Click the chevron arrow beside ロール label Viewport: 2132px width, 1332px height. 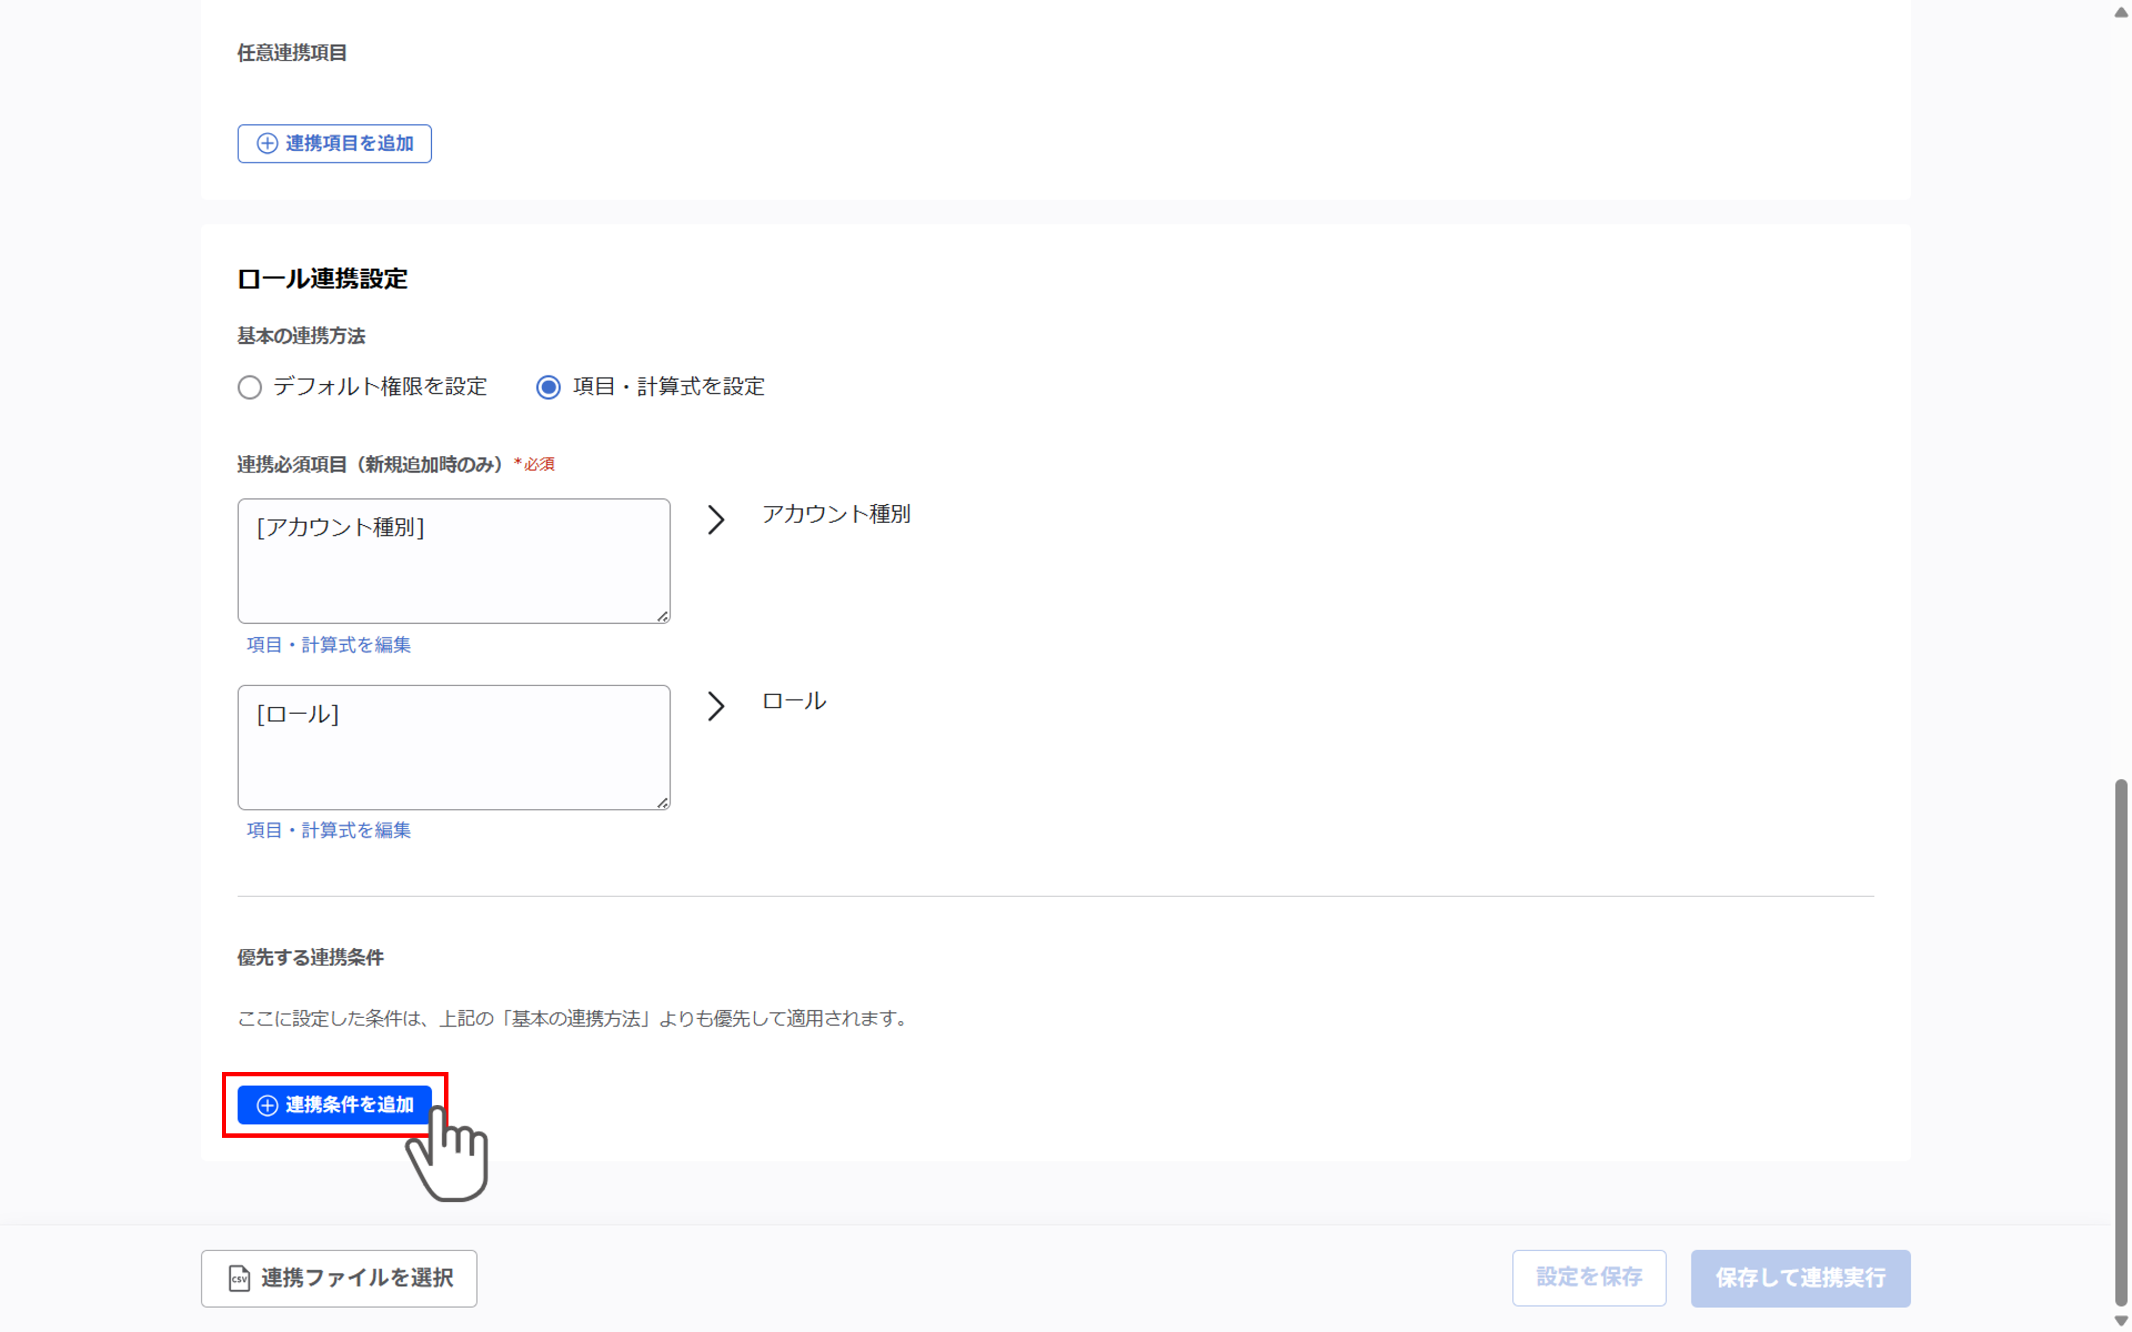tap(716, 706)
